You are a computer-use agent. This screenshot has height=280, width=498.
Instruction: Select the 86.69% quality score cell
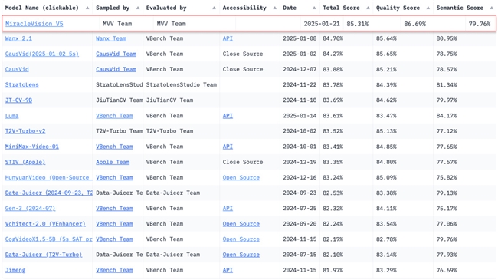pyautogui.click(x=415, y=24)
